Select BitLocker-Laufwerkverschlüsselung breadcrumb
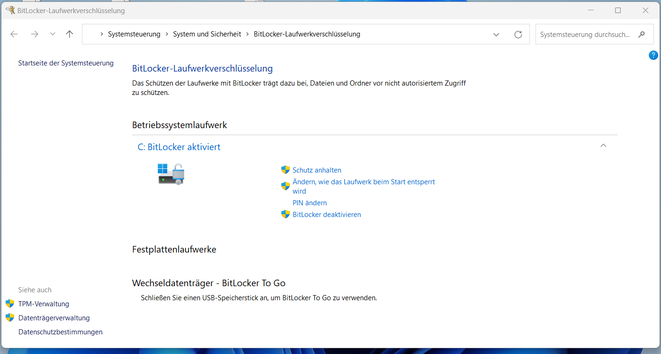The image size is (661, 354). [307, 34]
